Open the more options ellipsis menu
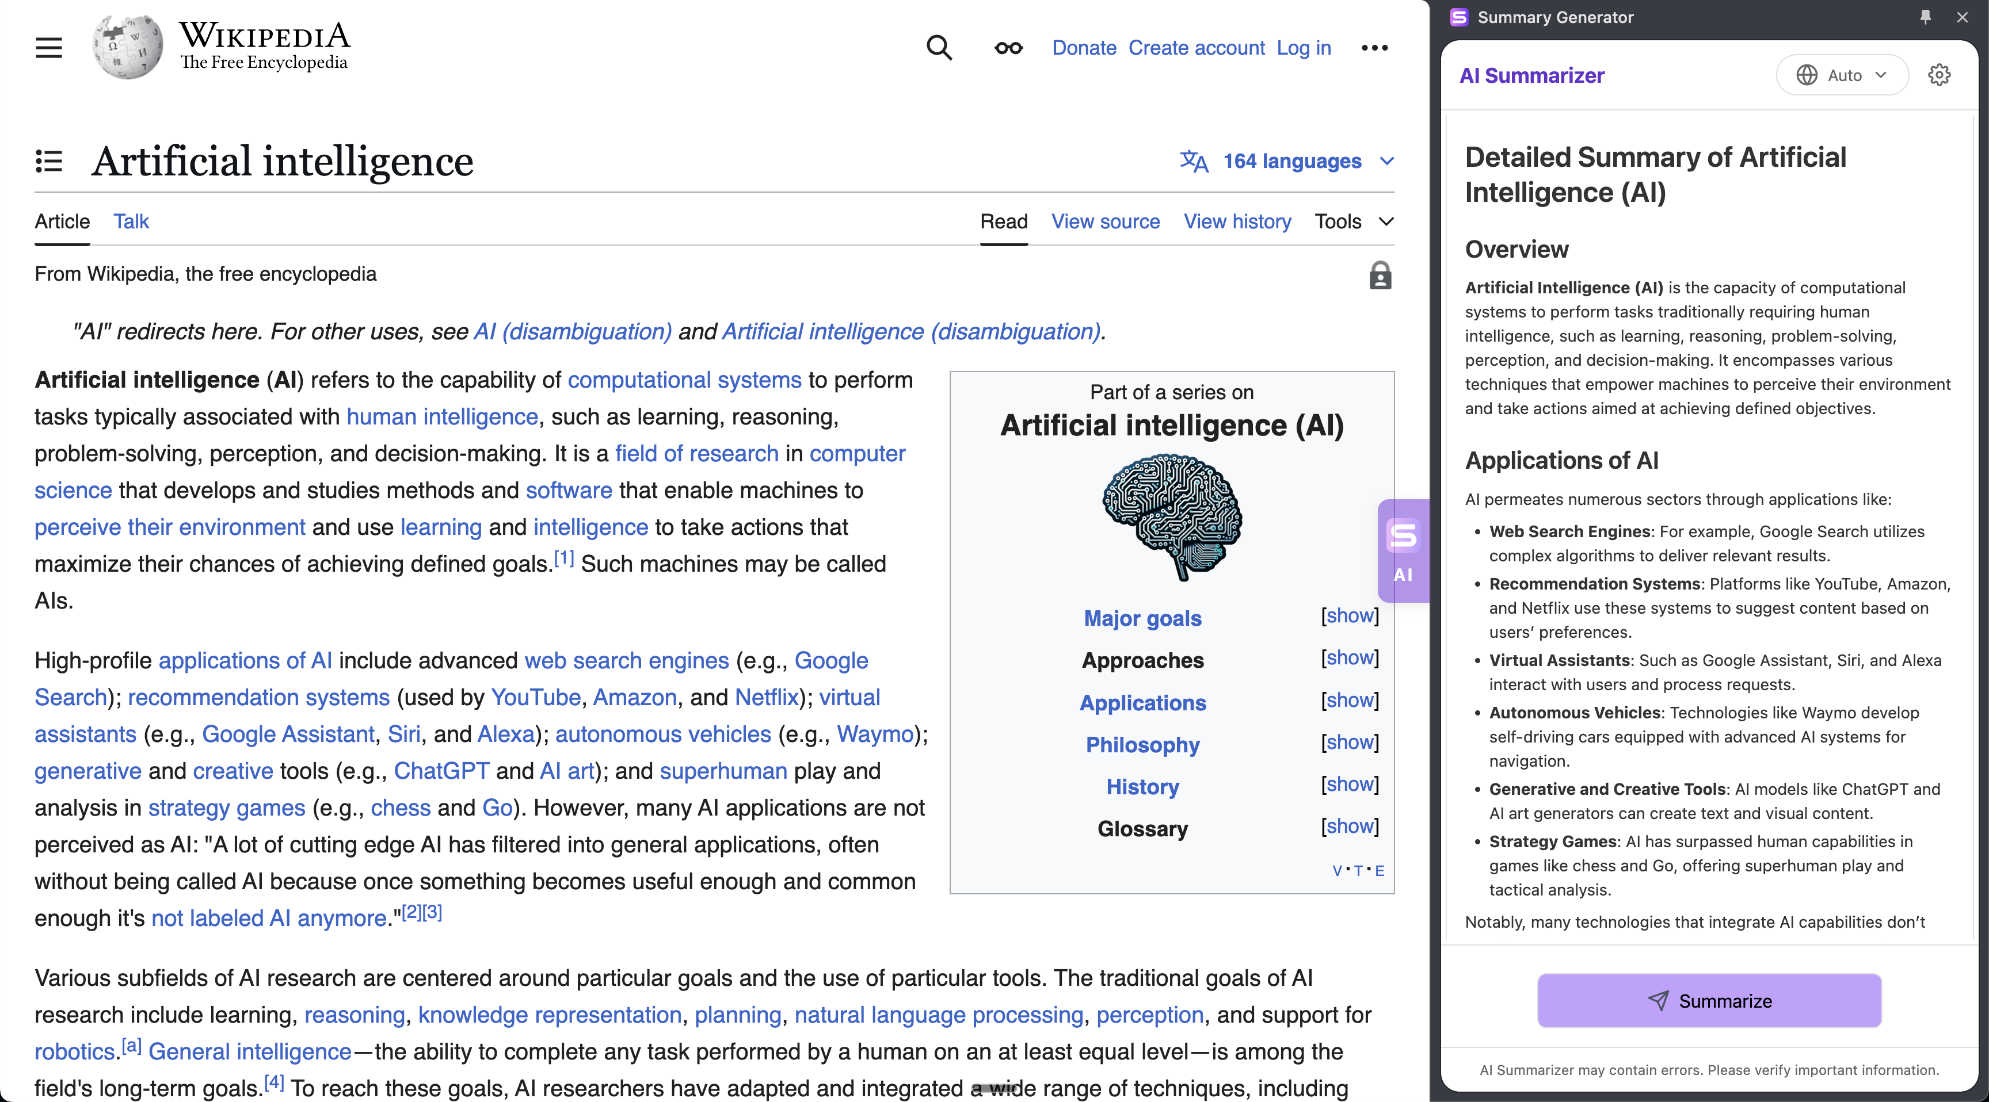The width and height of the screenshot is (1989, 1102). pos(1374,48)
